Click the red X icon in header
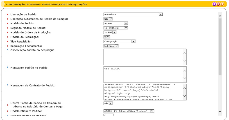Image resolution: width=229 pixels, height=120 pixels. point(218,4)
